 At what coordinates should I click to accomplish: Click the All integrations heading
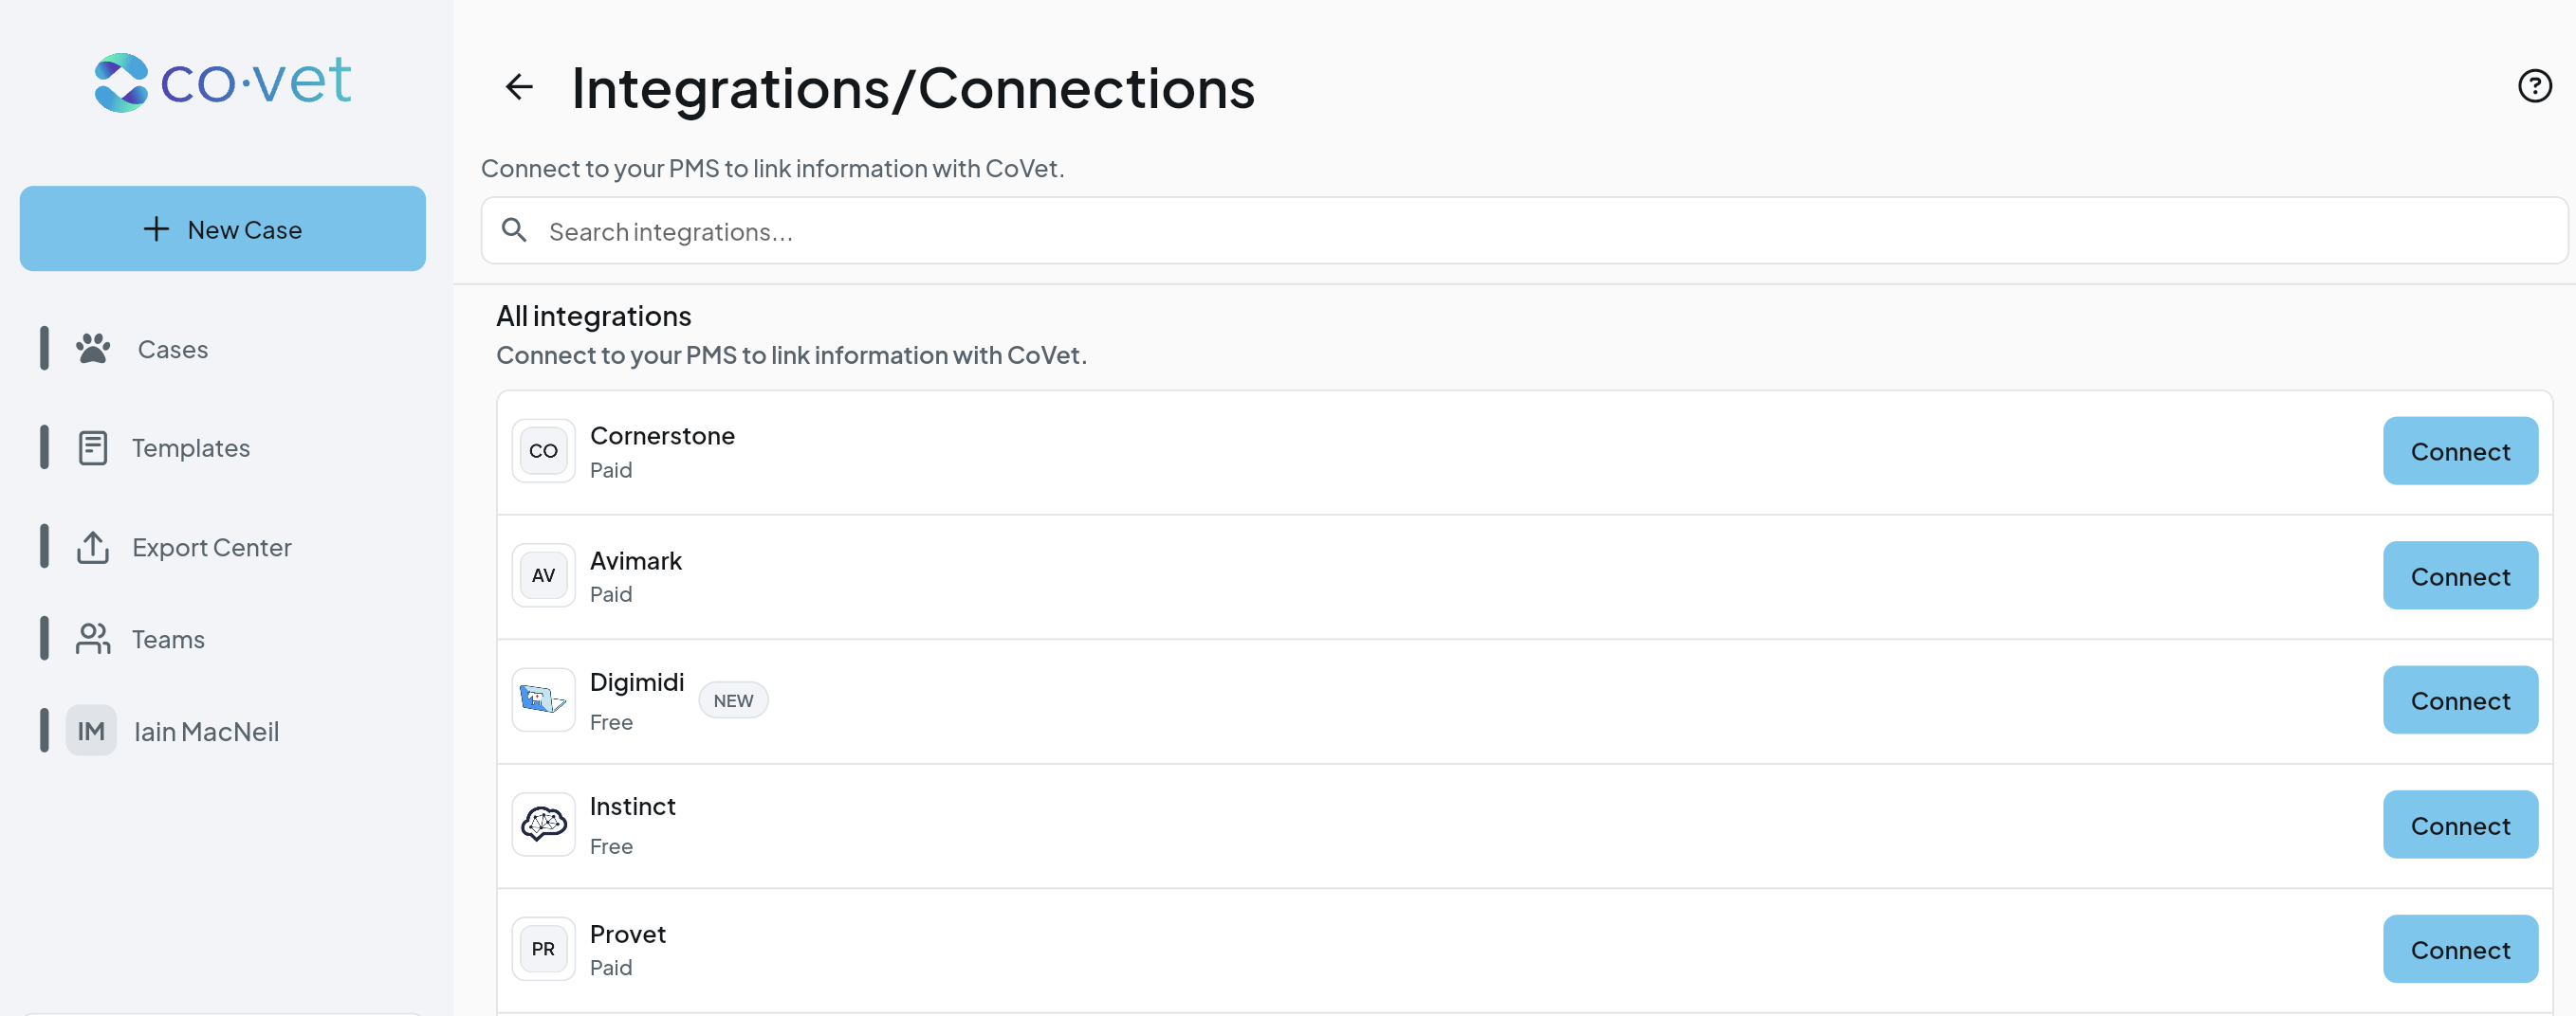coord(594,316)
